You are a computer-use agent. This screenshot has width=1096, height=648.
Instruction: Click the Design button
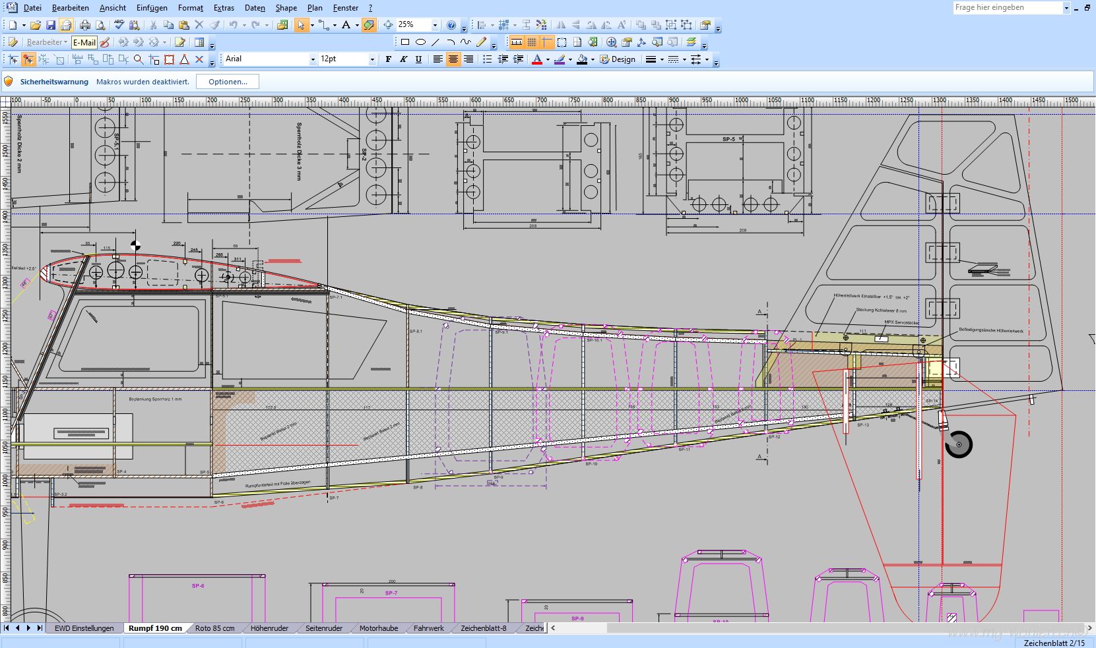[618, 59]
